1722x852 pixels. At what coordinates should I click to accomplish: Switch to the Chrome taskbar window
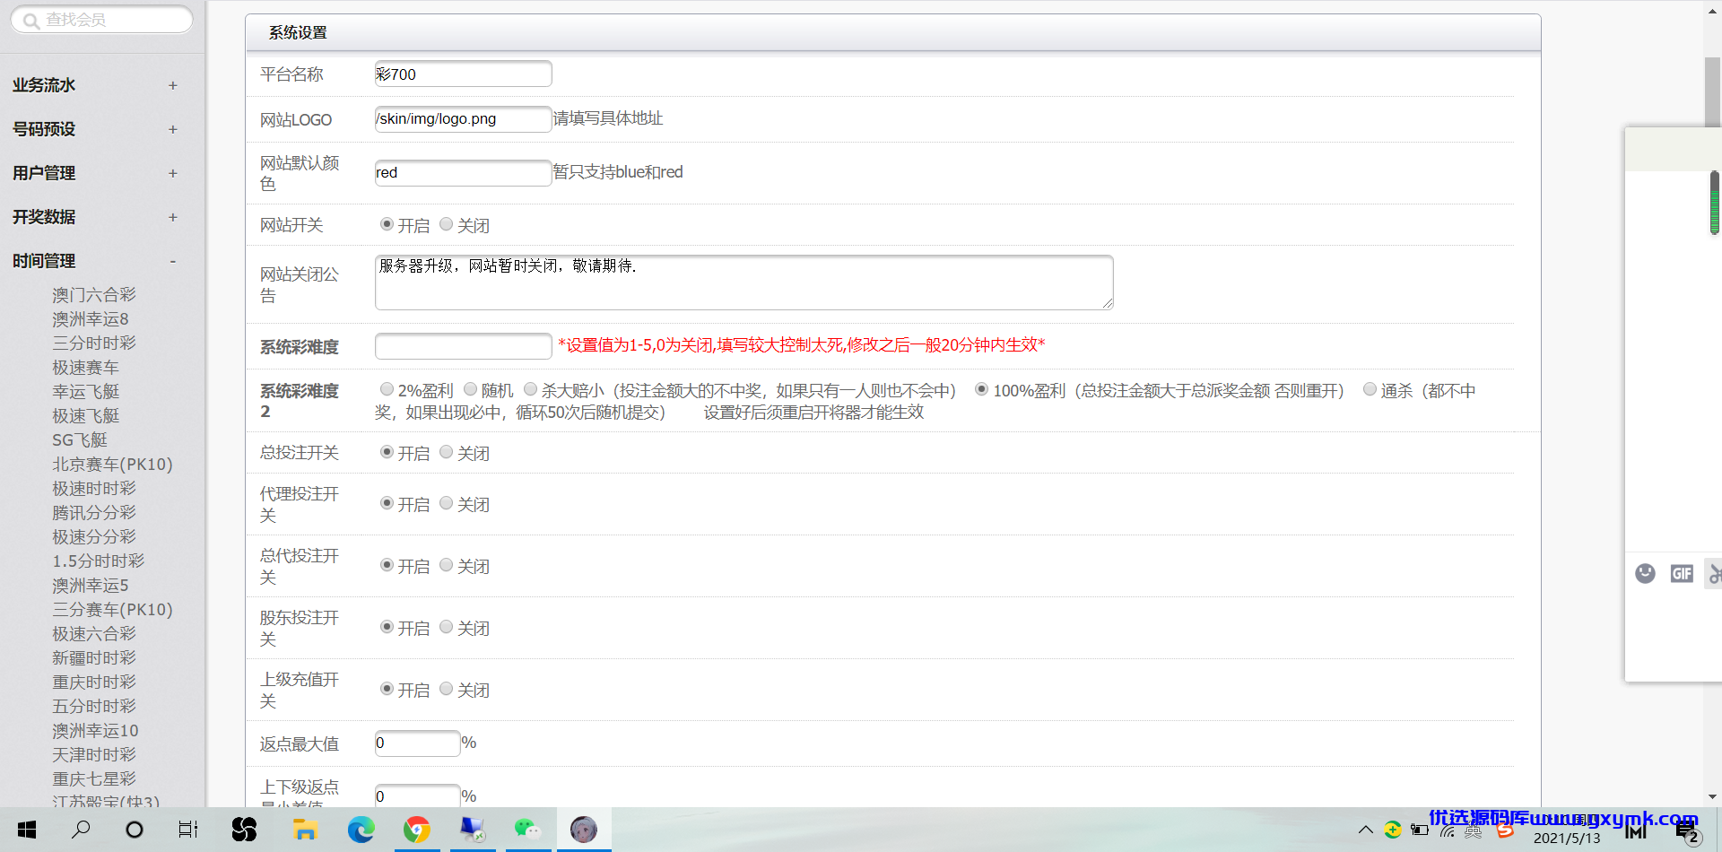coord(417,830)
